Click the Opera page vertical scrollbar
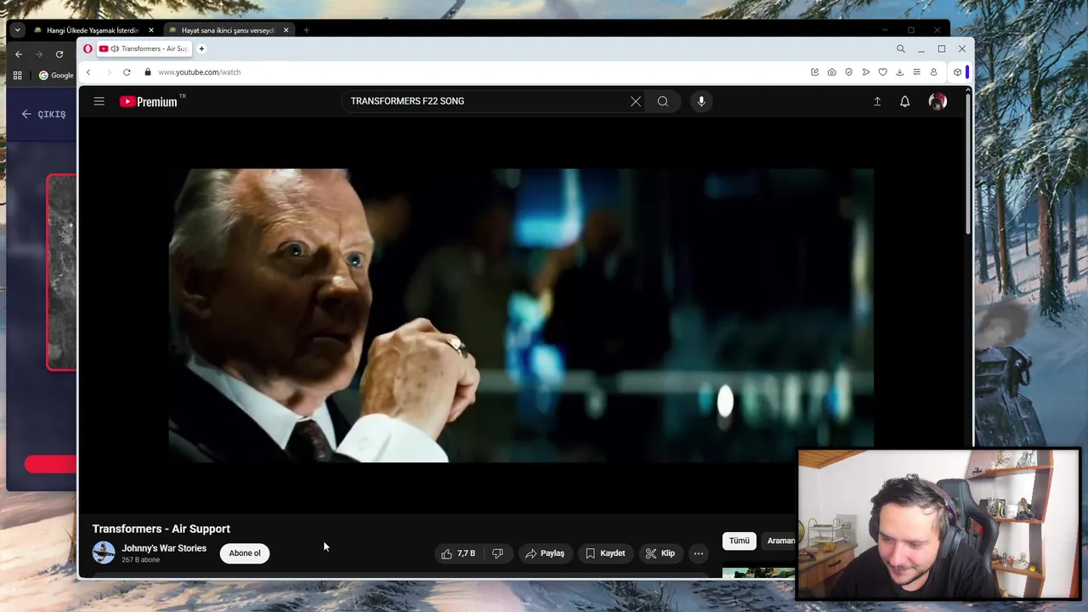 (968, 161)
